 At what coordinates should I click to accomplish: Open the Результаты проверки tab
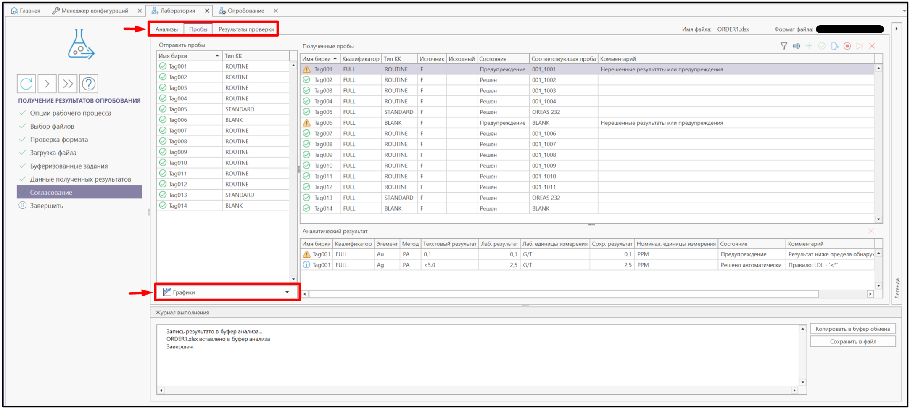[x=246, y=29]
